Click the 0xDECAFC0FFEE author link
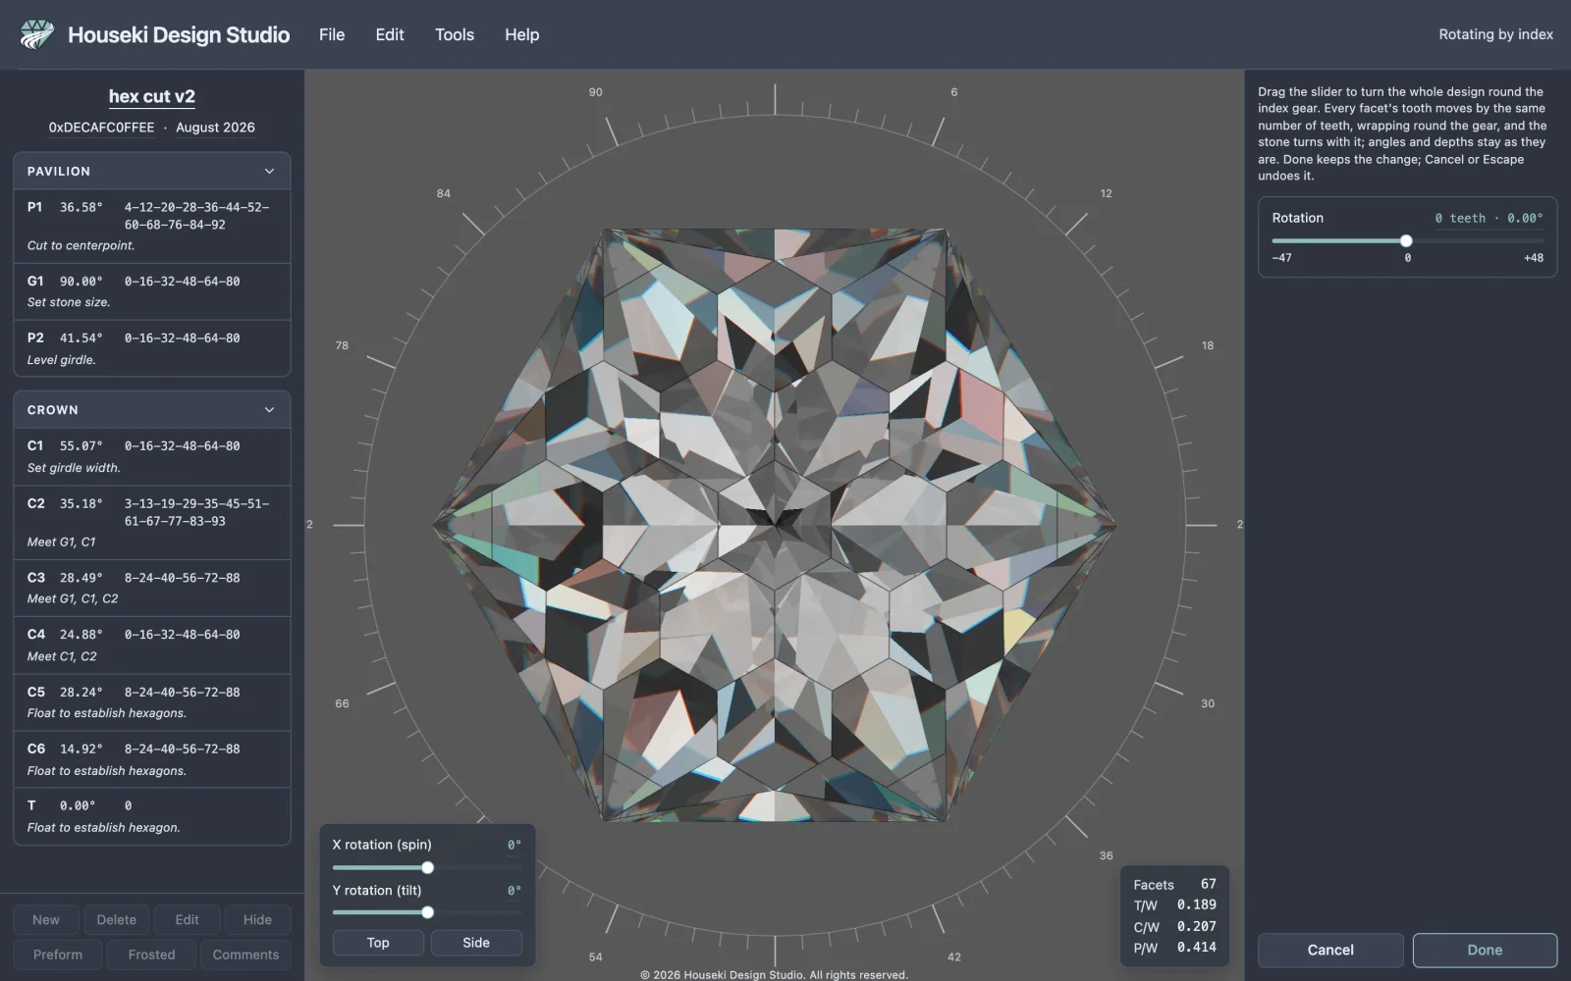The image size is (1571, 981). (102, 128)
